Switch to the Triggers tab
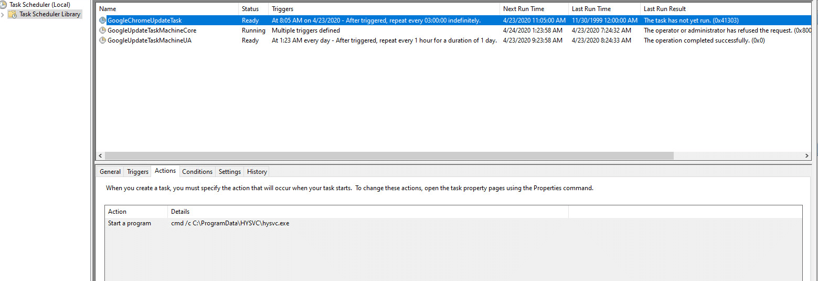 tap(137, 172)
